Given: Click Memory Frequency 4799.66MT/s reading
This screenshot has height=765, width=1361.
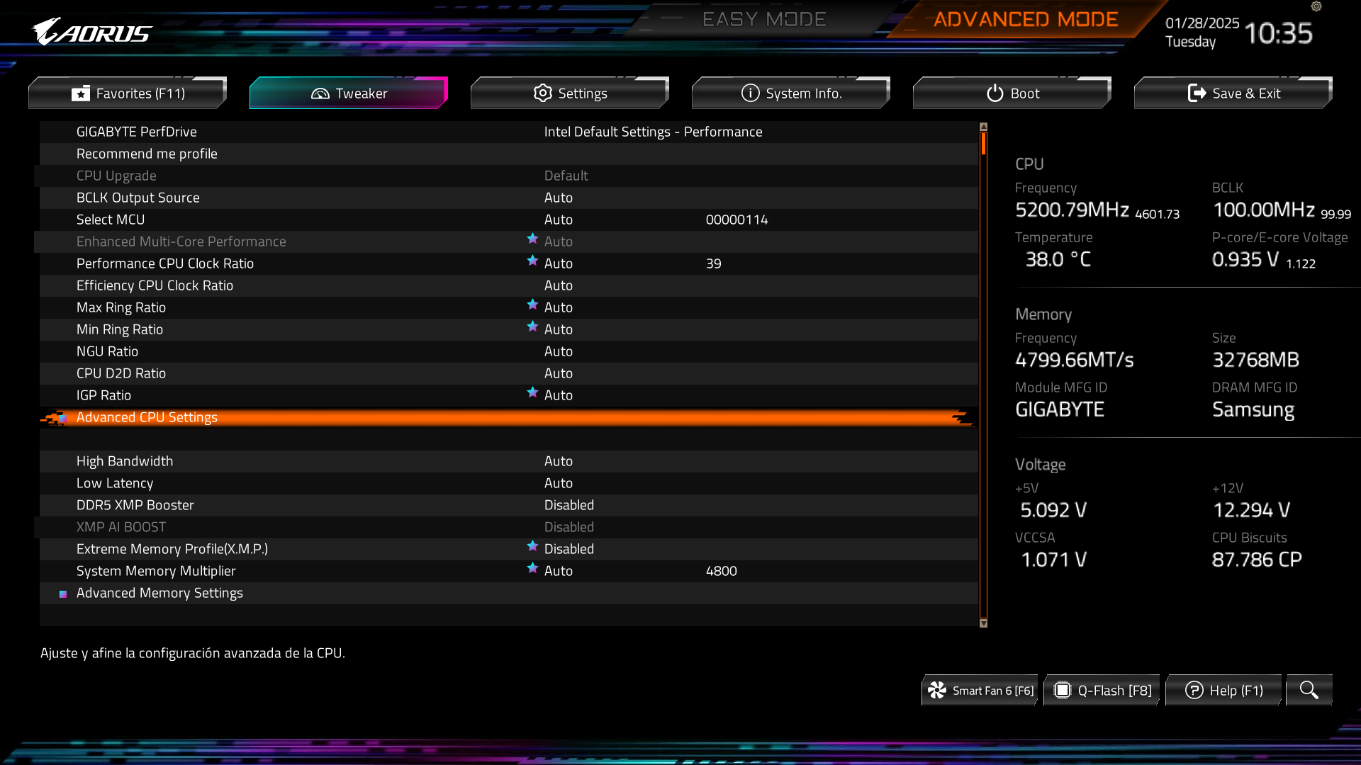Looking at the screenshot, I should 1075,360.
